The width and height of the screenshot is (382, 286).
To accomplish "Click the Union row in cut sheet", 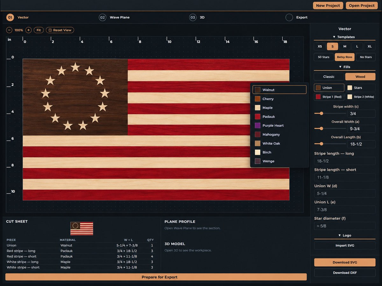I will (x=81, y=245).
